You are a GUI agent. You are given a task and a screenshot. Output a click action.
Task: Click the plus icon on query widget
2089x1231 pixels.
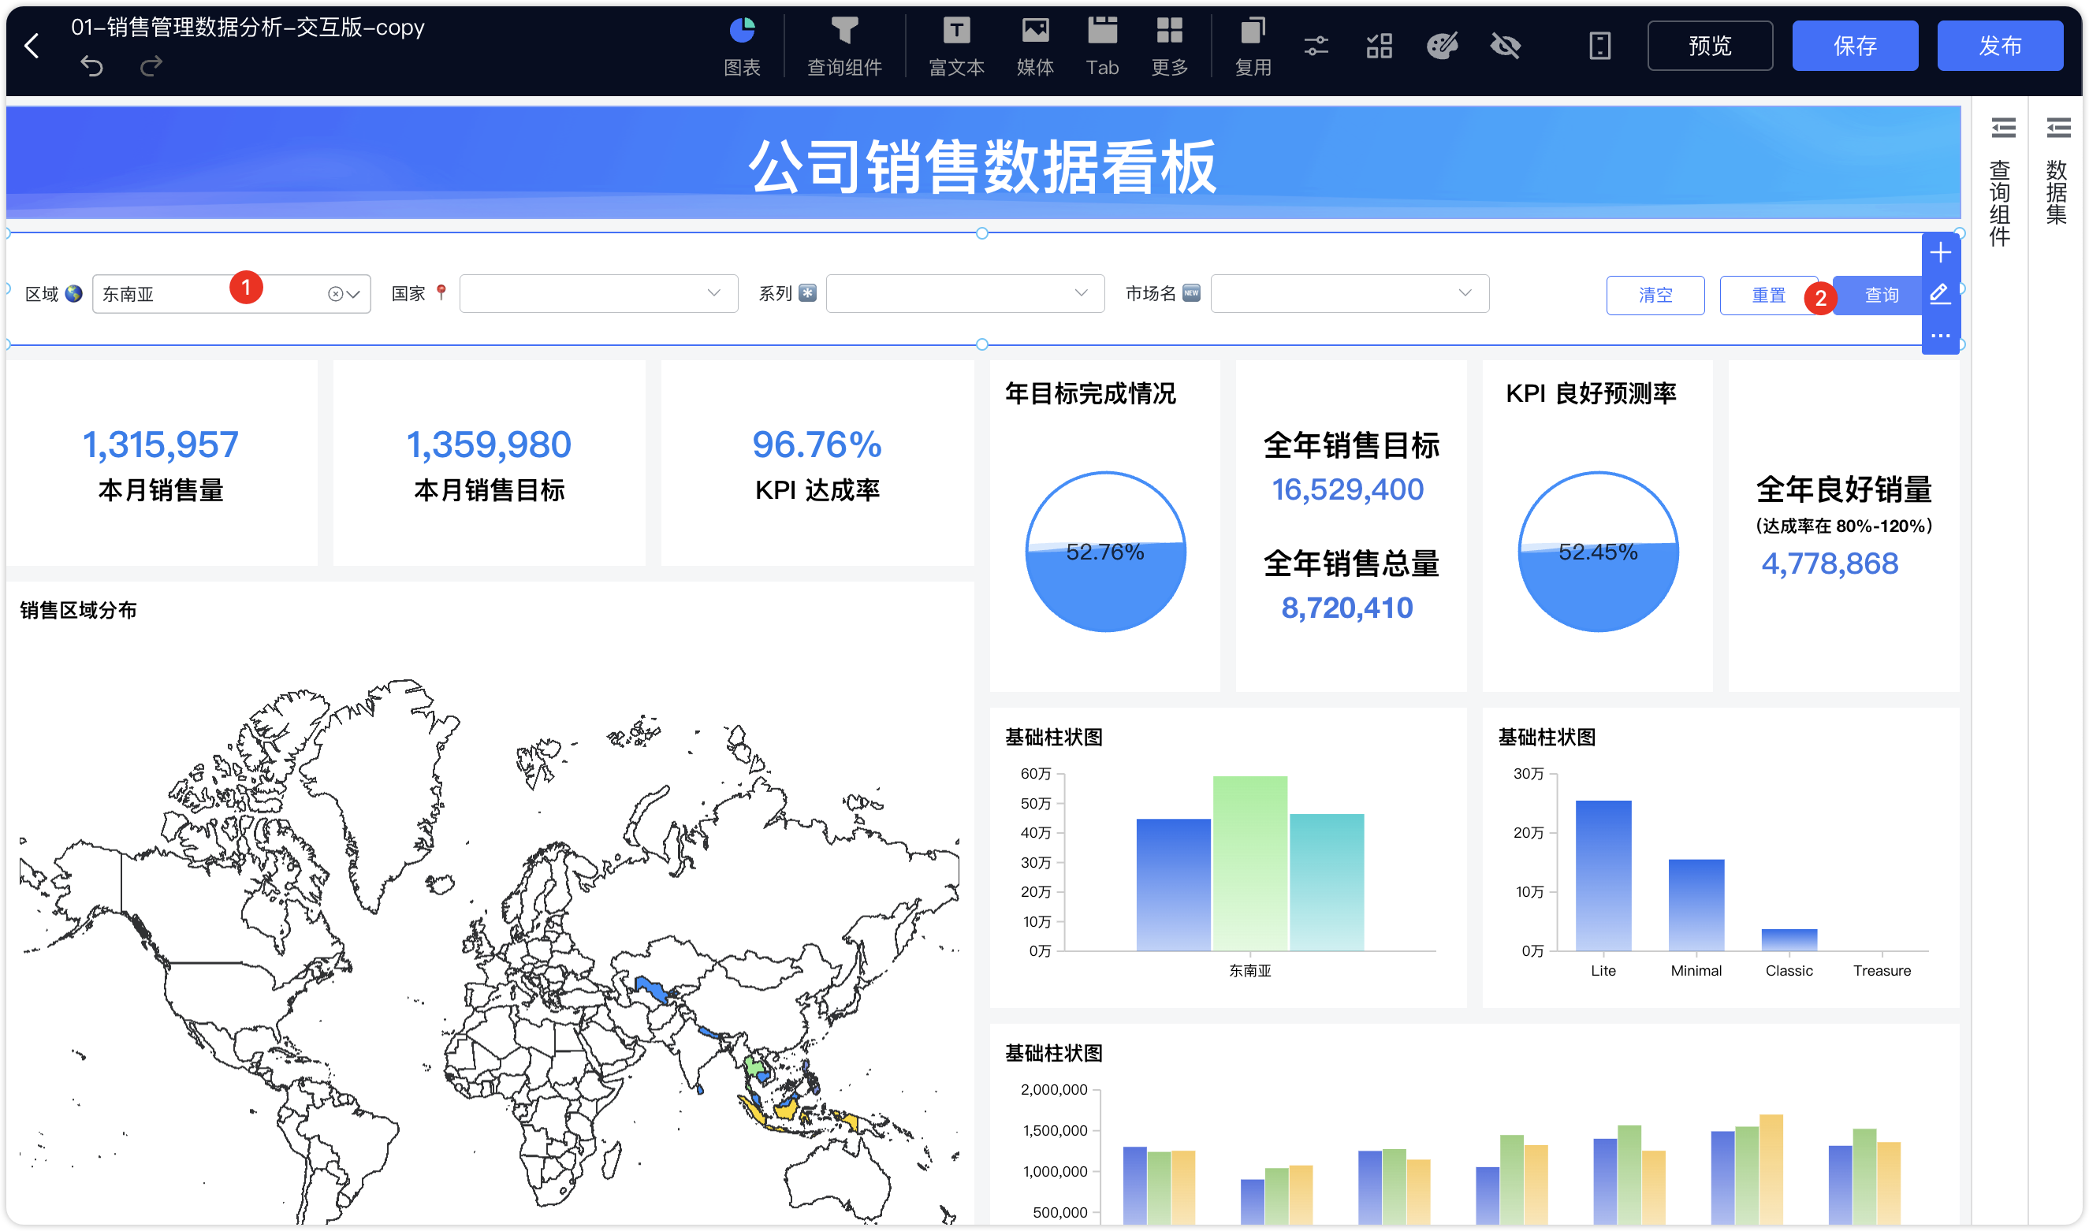[x=1940, y=252]
